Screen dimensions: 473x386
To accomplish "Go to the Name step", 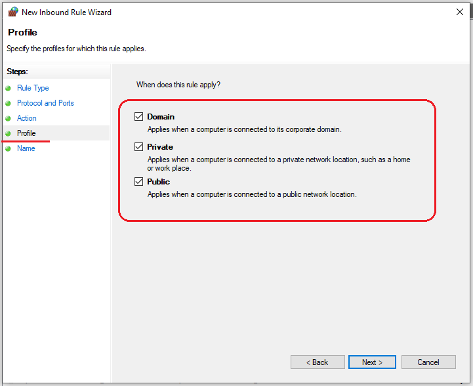I will tap(26, 148).
